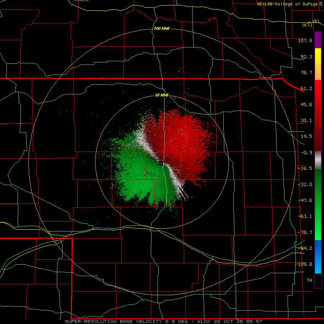The width and height of the screenshot is (324, 324).
Task: Click the -47.6 legend value
Action: tap(305, 201)
